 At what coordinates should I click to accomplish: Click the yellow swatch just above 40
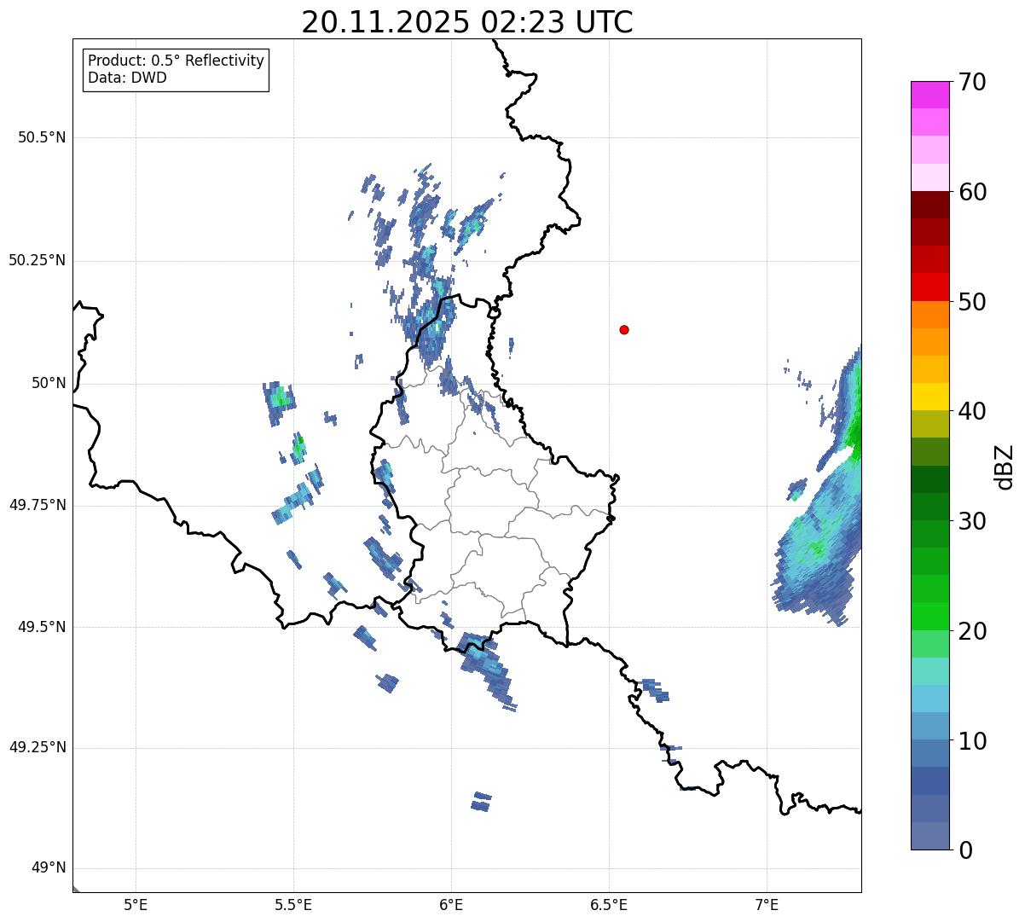pyautogui.click(x=929, y=397)
